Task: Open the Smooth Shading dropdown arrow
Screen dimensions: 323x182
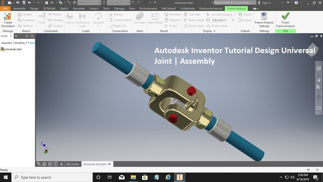Action: point(234,15)
